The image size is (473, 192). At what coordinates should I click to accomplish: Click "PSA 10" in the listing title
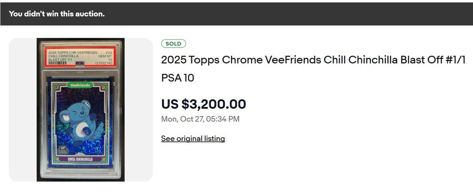(x=177, y=78)
